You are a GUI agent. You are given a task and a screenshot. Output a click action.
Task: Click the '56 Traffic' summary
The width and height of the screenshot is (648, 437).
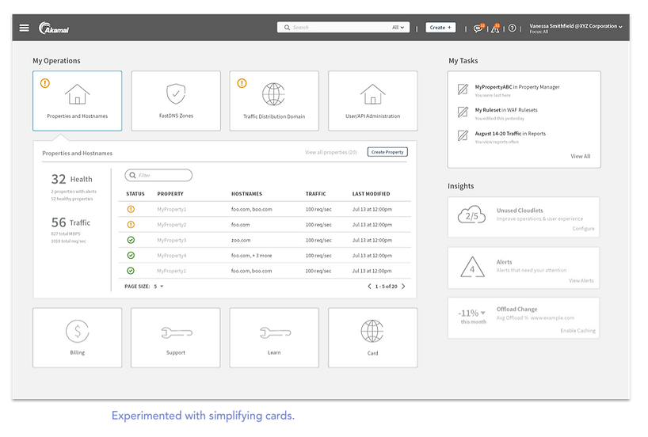point(71,222)
